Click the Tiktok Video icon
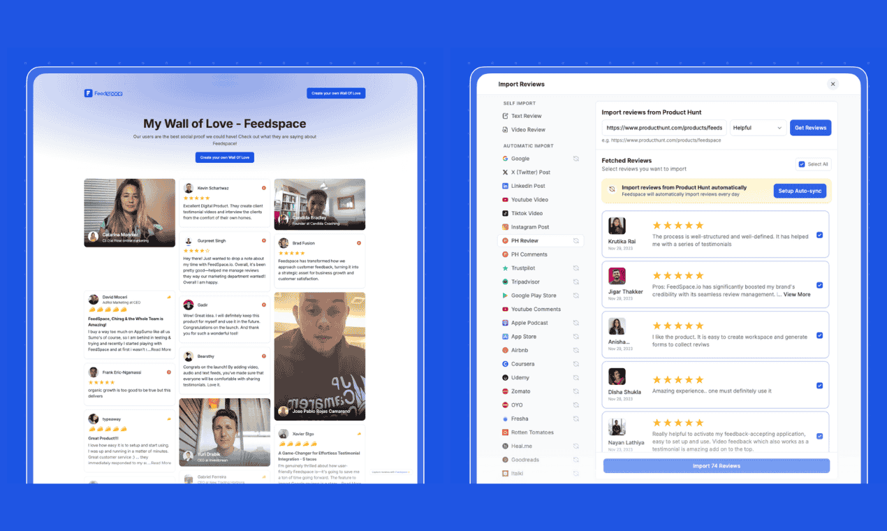887x531 pixels. click(x=505, y=213)
